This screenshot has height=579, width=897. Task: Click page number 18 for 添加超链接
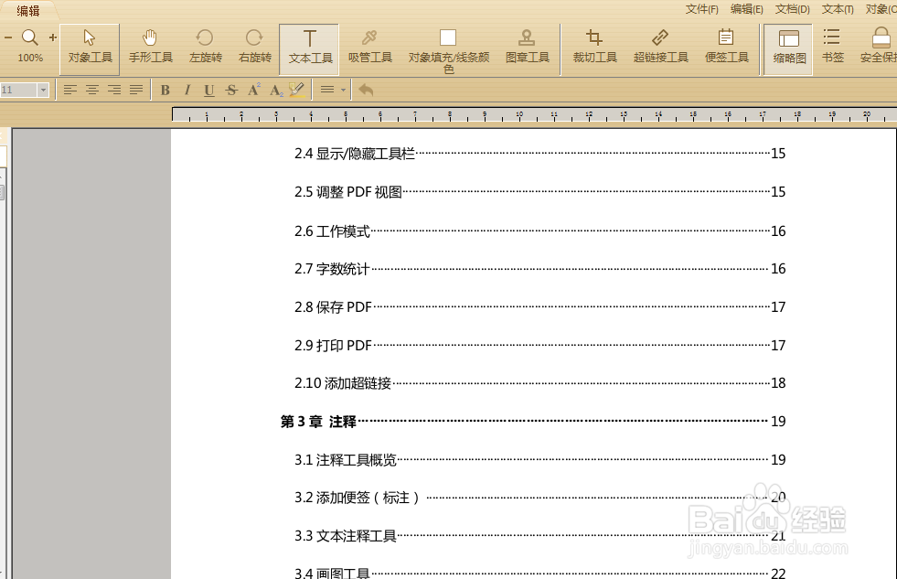coord(778,383)
